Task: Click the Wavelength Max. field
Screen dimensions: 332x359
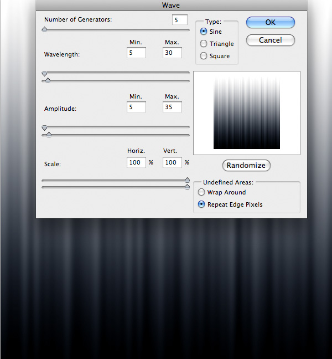Action: (172, 53)
